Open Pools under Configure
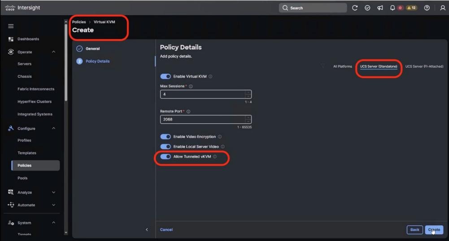 22,178
